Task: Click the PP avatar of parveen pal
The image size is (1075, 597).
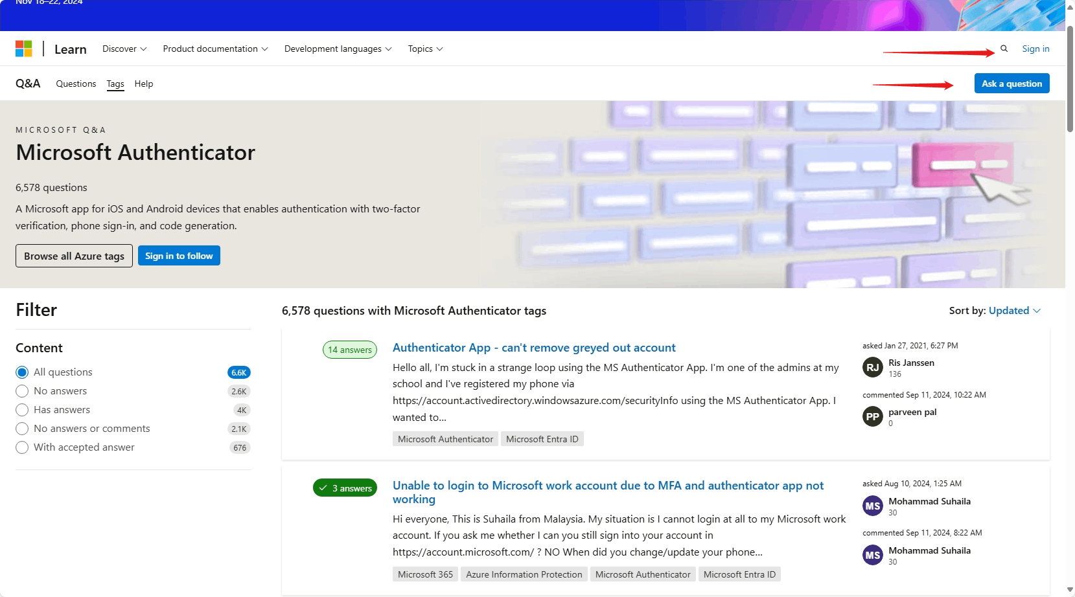Action: pos(873,416)
